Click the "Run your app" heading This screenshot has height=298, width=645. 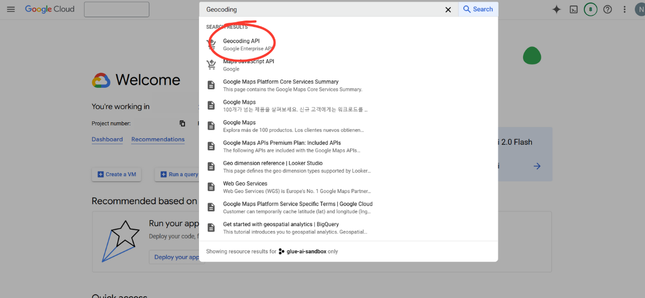click(x=174, y=224)
